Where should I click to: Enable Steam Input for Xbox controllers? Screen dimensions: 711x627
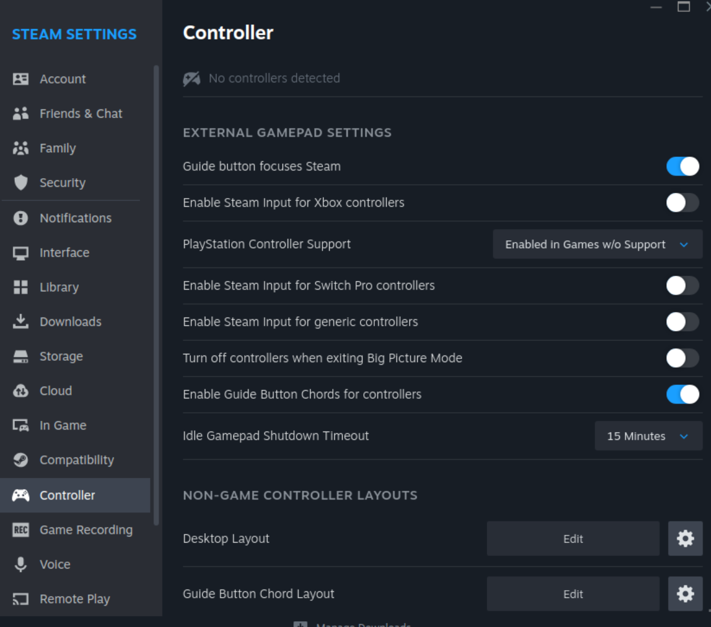683,203
